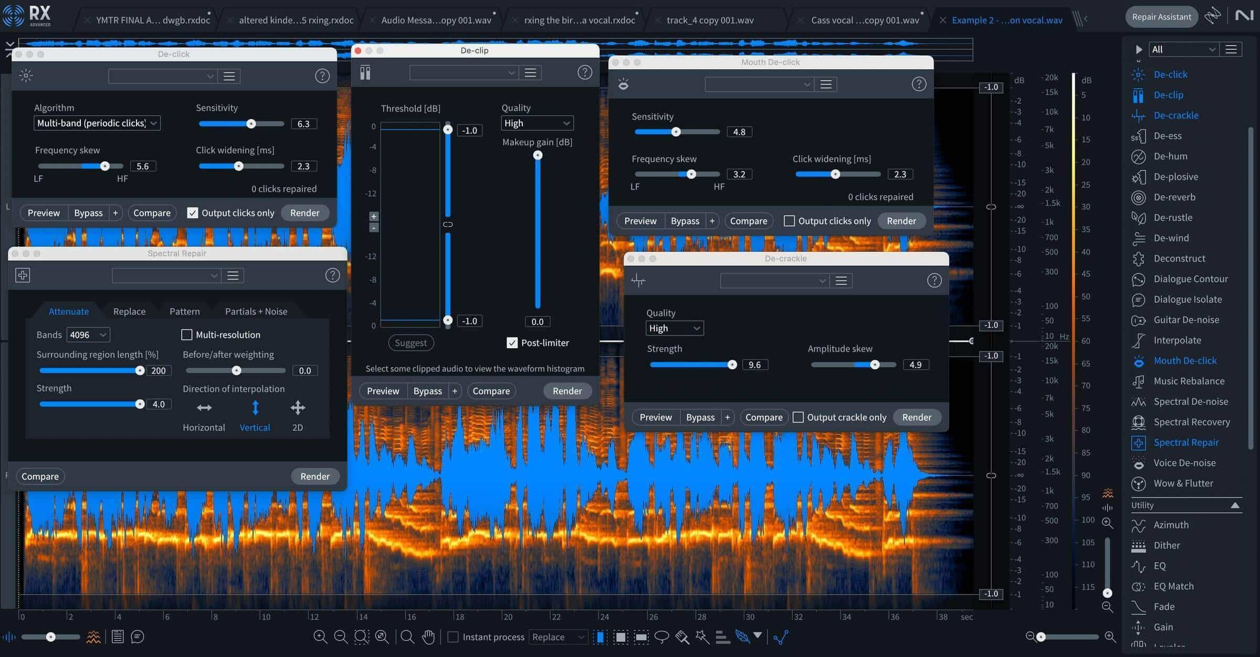
Task: Adjust the De-clip Makeup gain slider
Action: [x=538, y=231]
